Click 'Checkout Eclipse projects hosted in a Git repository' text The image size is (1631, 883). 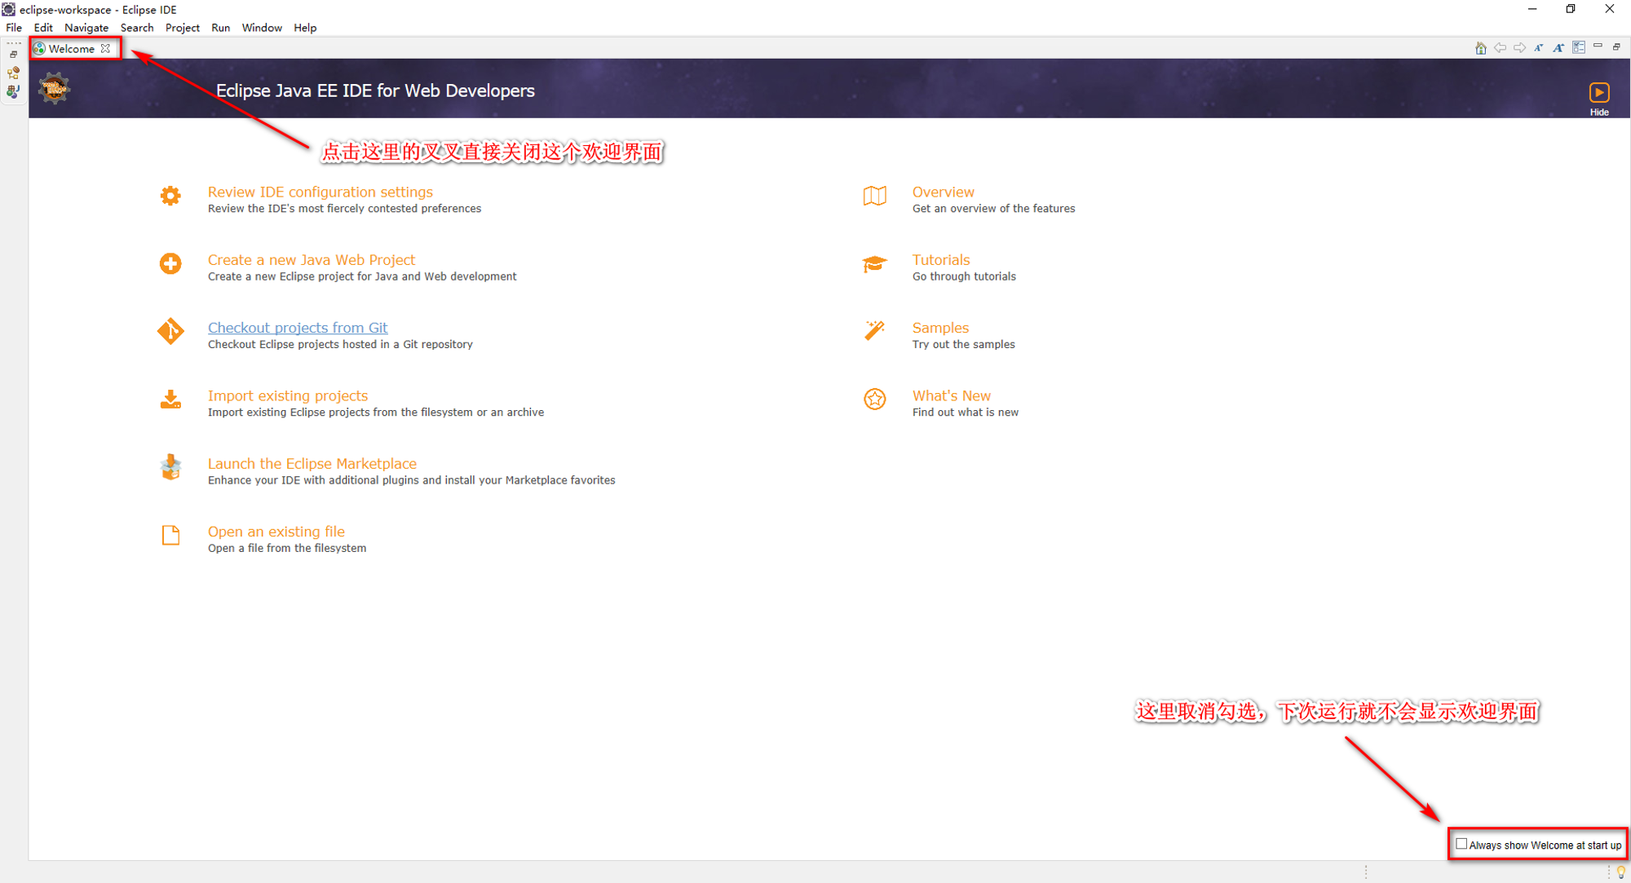point(340,344)
